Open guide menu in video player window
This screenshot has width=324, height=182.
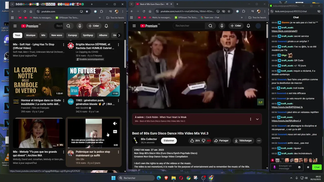tap(134, 26)
